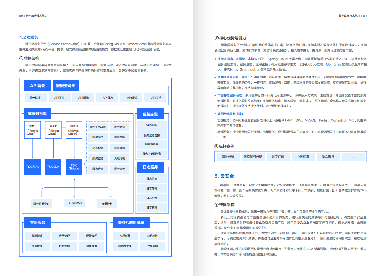The width and height of the screenshot is (386, 276).
Task: Open the 虚拟机应用引擎 panel
Action: click(131, 222)
